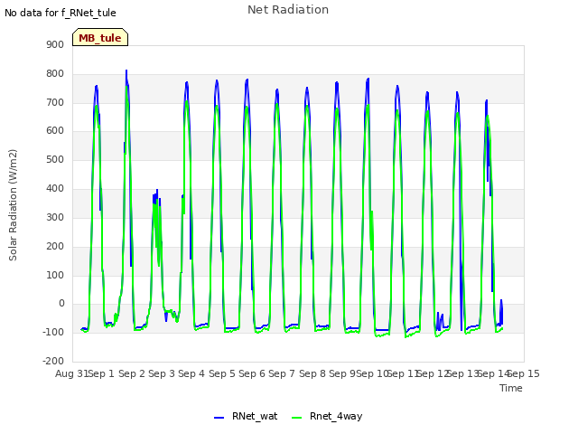Click the 0 y-axis tick label
This screenshot has height=434, width=578.
[x=61, y=304]
